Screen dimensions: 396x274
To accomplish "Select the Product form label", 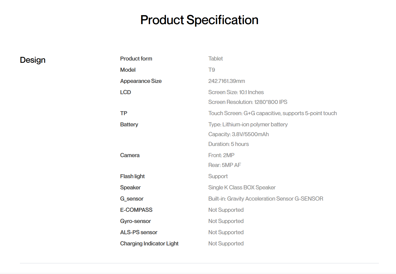I will click(136, 59).
